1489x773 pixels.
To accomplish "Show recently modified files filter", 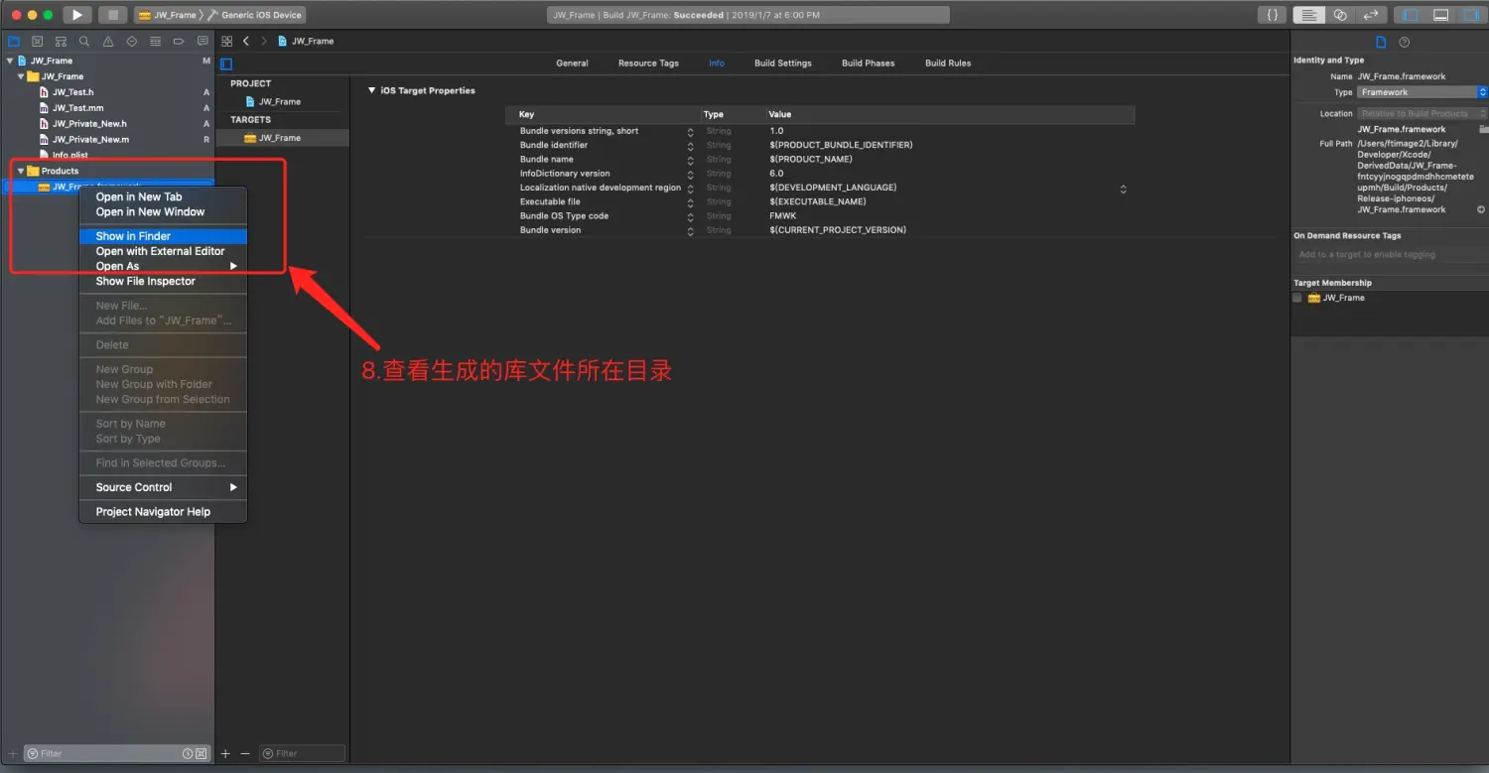I will point(190,753).
